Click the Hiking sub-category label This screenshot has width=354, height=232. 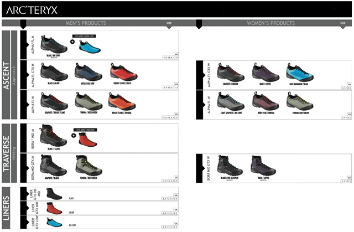[14, 153]
